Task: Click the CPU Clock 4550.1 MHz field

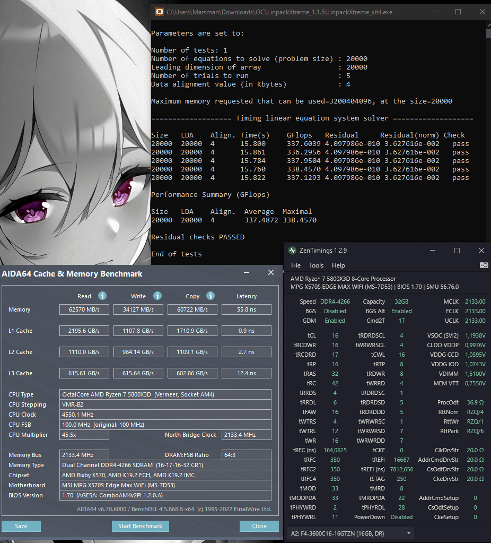Action: (165, 415)
